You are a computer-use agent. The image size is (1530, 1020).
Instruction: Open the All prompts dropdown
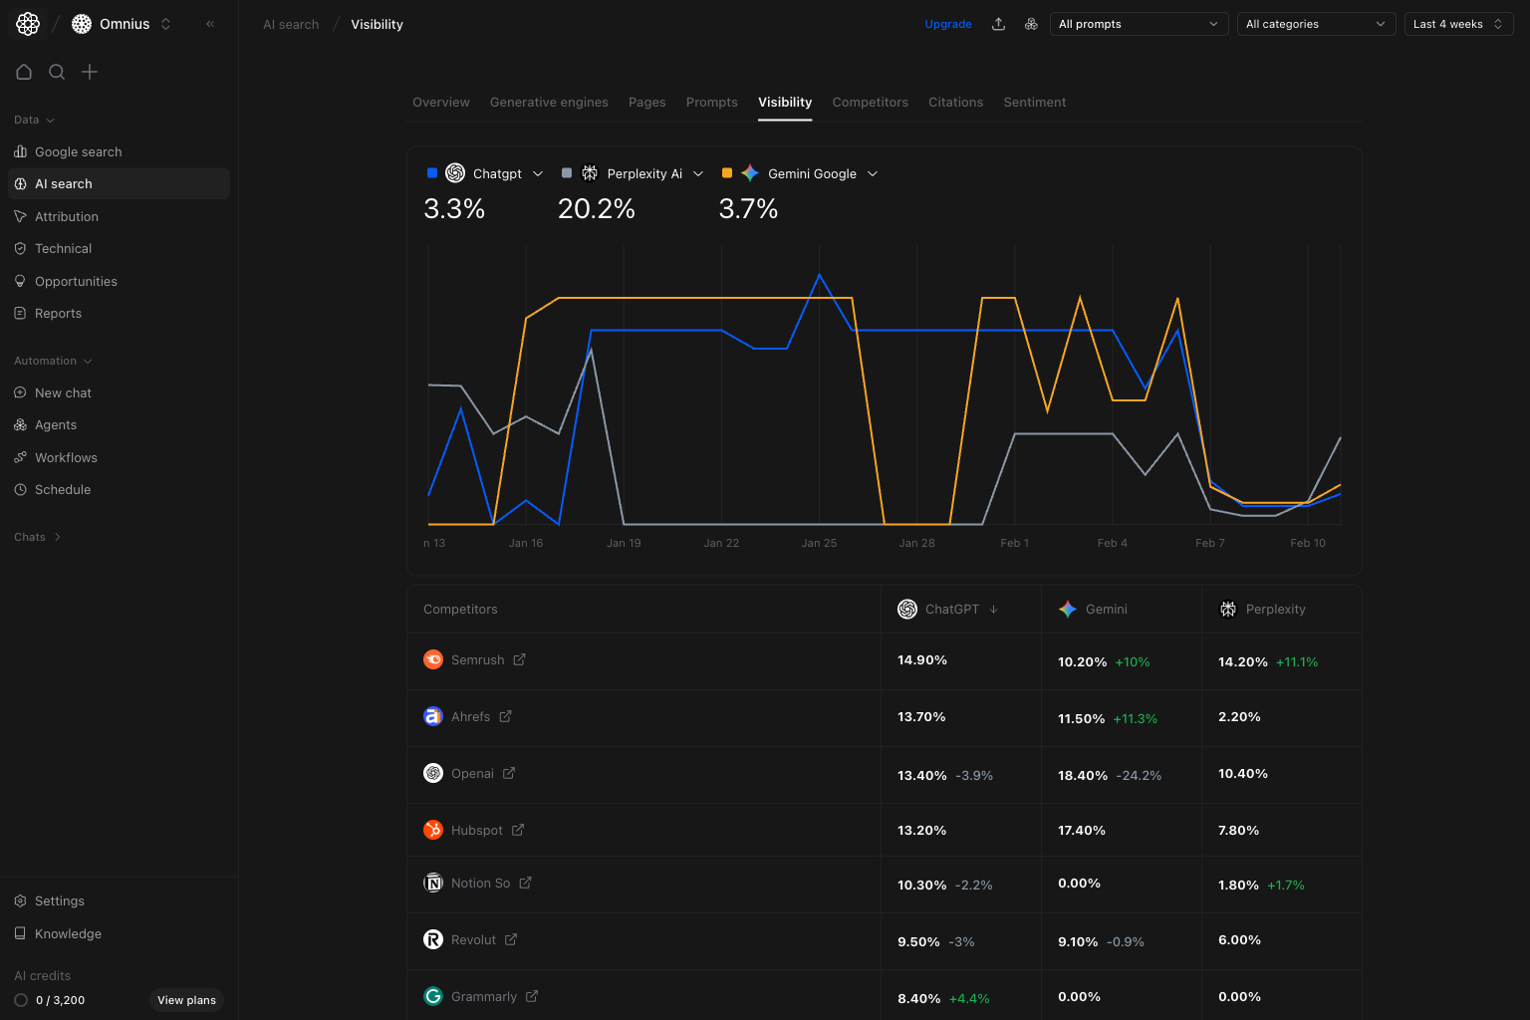[1139, 23]
